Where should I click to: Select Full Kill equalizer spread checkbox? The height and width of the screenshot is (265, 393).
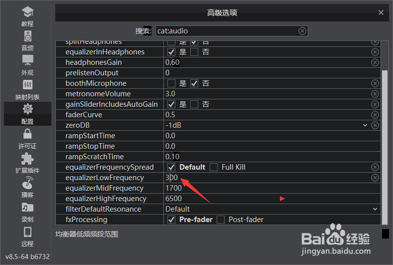click(x=214, y=167)
